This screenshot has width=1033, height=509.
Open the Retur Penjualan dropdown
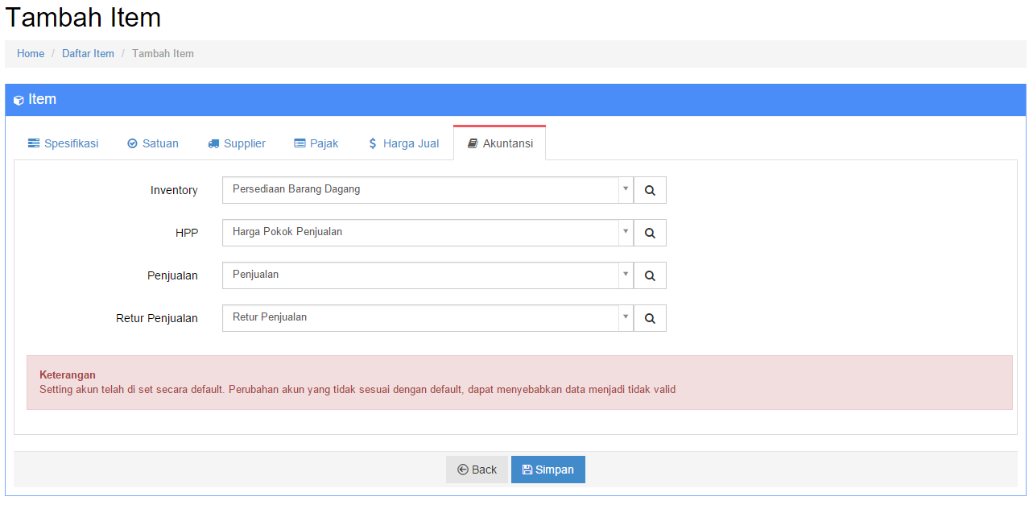(x=625, y=317)
